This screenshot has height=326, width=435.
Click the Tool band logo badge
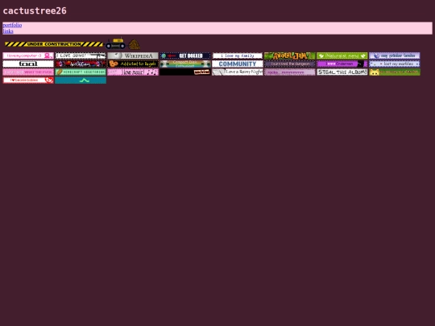coord(28,64)
